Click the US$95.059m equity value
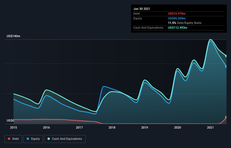 [177, 18]
